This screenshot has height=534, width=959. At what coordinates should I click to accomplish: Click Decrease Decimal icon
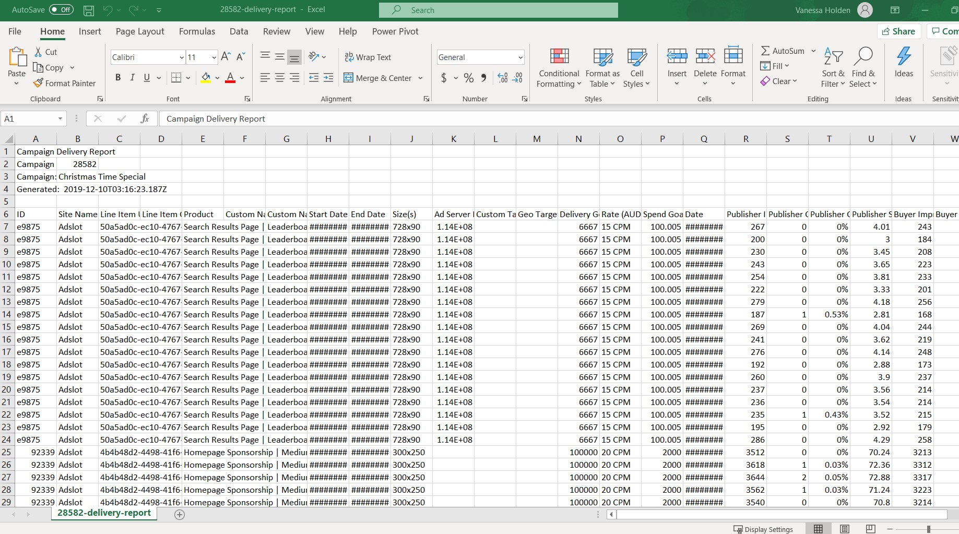pos(517,78)
